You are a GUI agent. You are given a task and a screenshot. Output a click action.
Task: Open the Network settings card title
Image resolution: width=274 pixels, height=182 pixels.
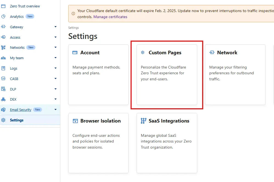click(227, 53)
